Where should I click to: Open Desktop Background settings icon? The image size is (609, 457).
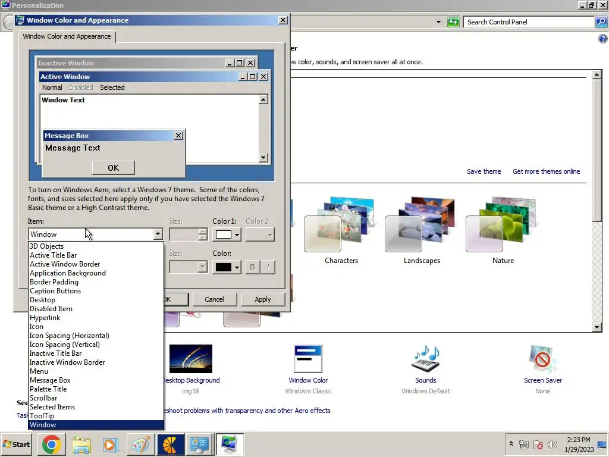point(191,359)
